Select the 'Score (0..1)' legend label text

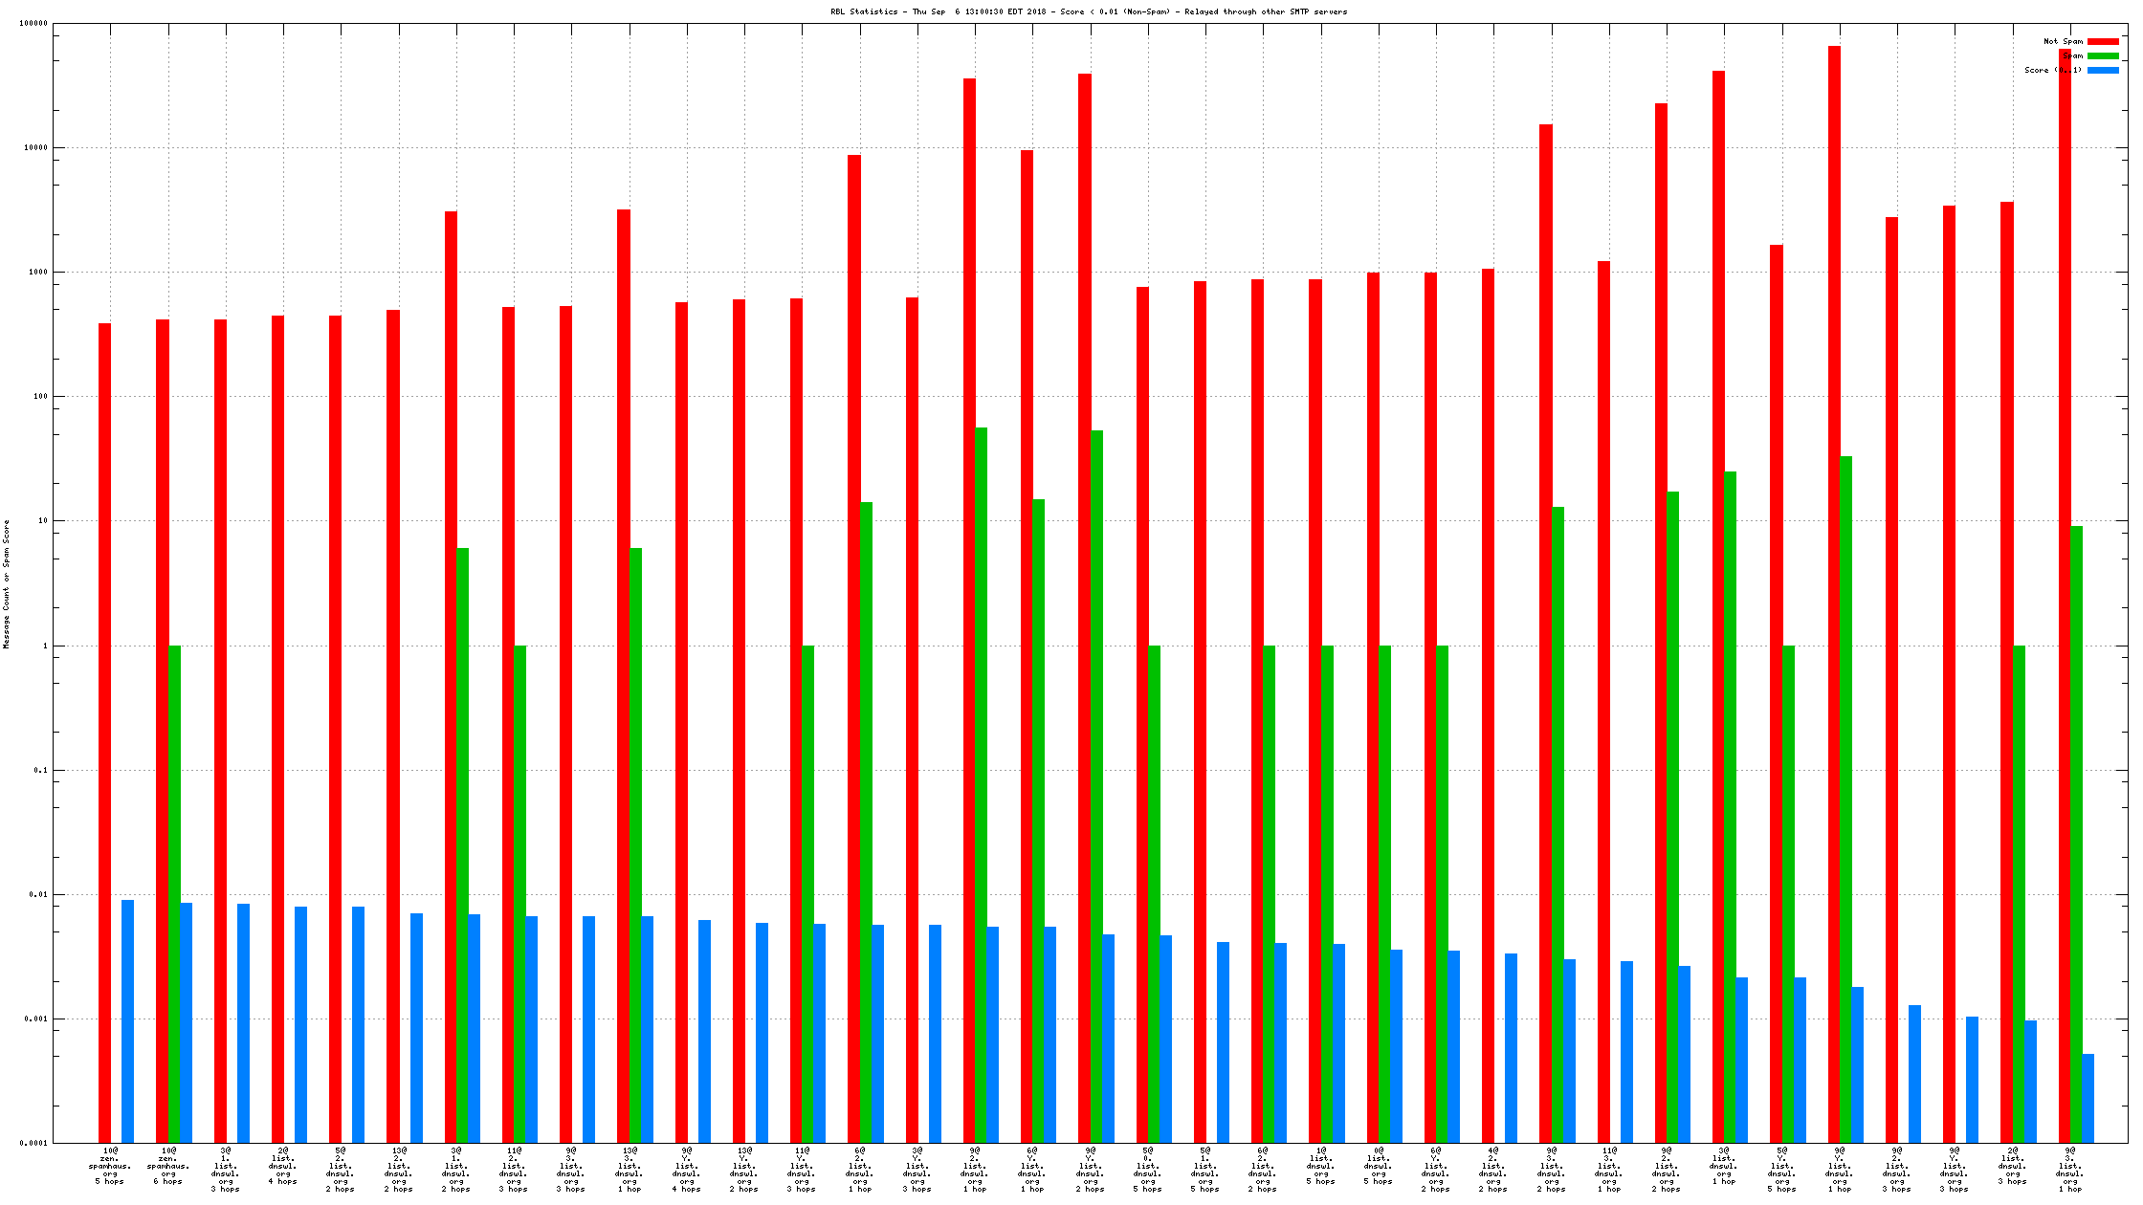pyautogui.click(x=2052, y=70)
